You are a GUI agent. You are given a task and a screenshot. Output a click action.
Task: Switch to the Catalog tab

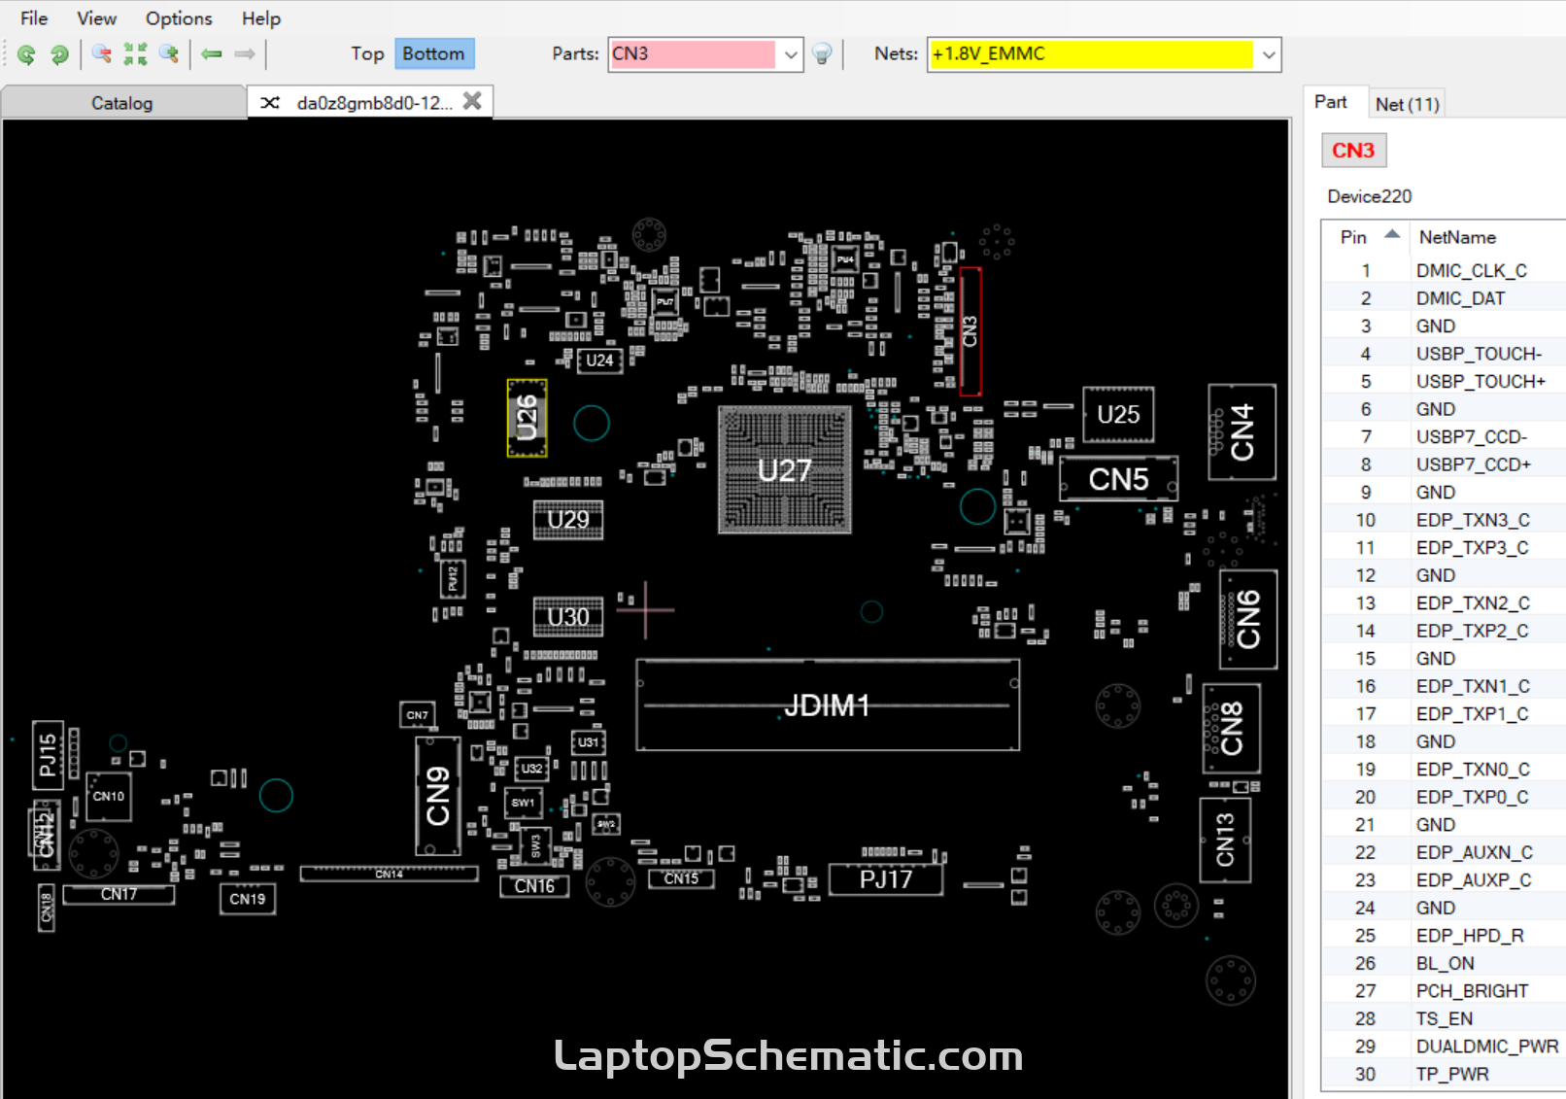122,103
